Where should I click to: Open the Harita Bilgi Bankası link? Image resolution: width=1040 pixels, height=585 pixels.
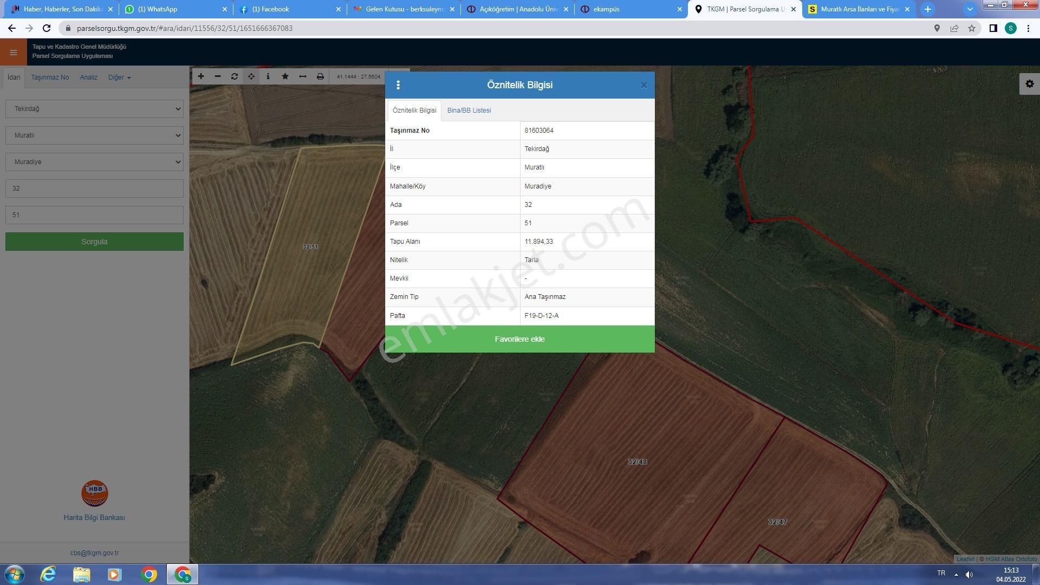coord(94,518)
